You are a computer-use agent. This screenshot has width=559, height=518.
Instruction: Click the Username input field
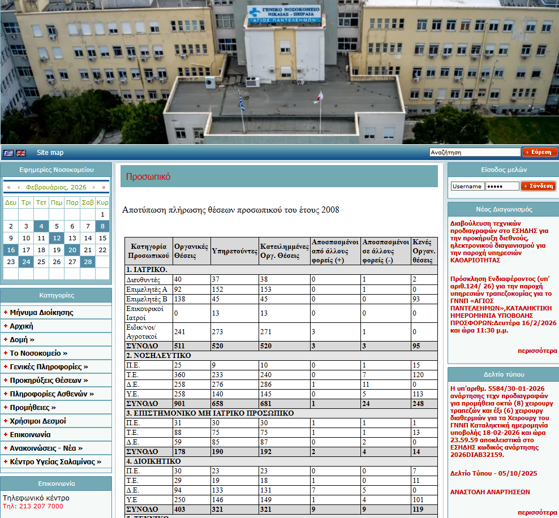[467, 186]
